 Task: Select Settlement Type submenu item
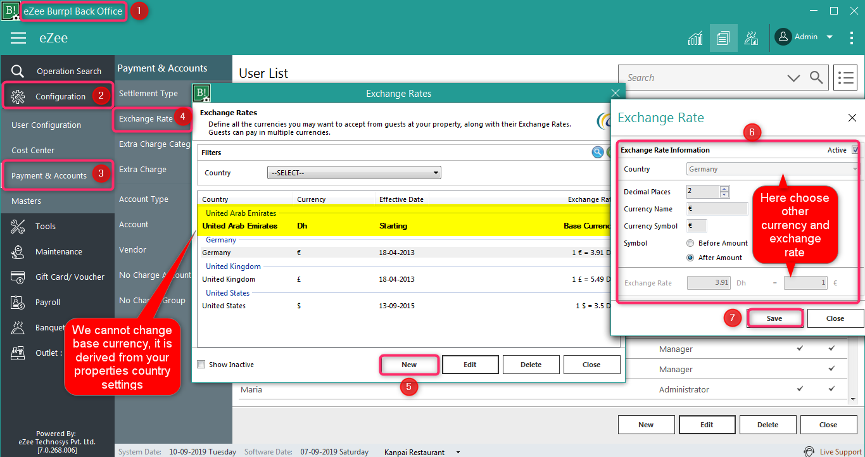(x=148, y=93)
